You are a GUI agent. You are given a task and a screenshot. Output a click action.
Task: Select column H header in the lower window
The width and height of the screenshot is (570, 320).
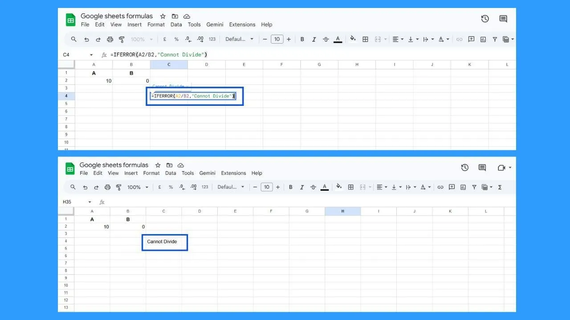pyautogui.click(x=342, y=211)
